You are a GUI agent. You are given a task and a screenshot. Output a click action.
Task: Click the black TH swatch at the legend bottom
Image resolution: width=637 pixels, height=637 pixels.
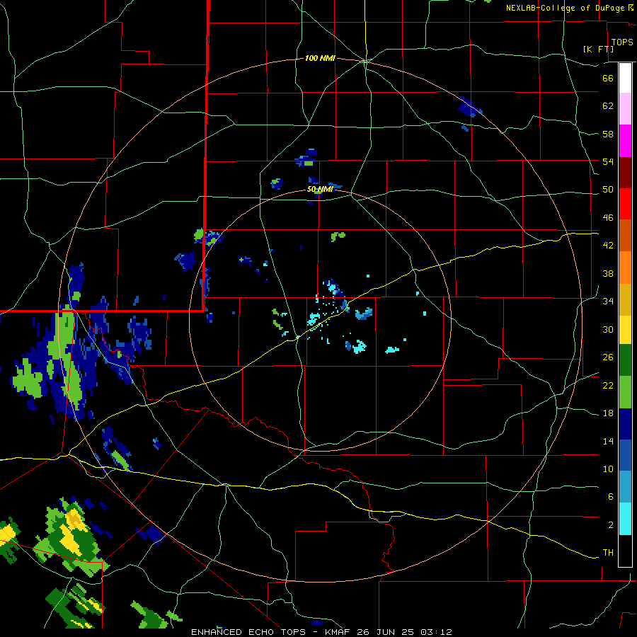625,551
